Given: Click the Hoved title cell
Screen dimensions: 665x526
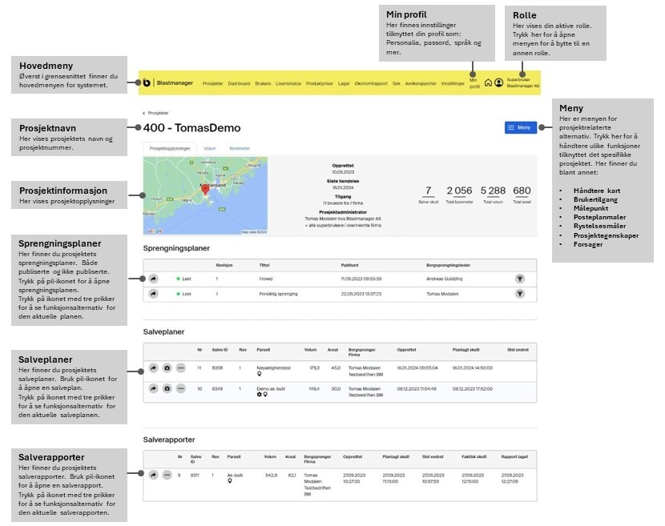Looking at the screenshot, I should coord(266,279).
